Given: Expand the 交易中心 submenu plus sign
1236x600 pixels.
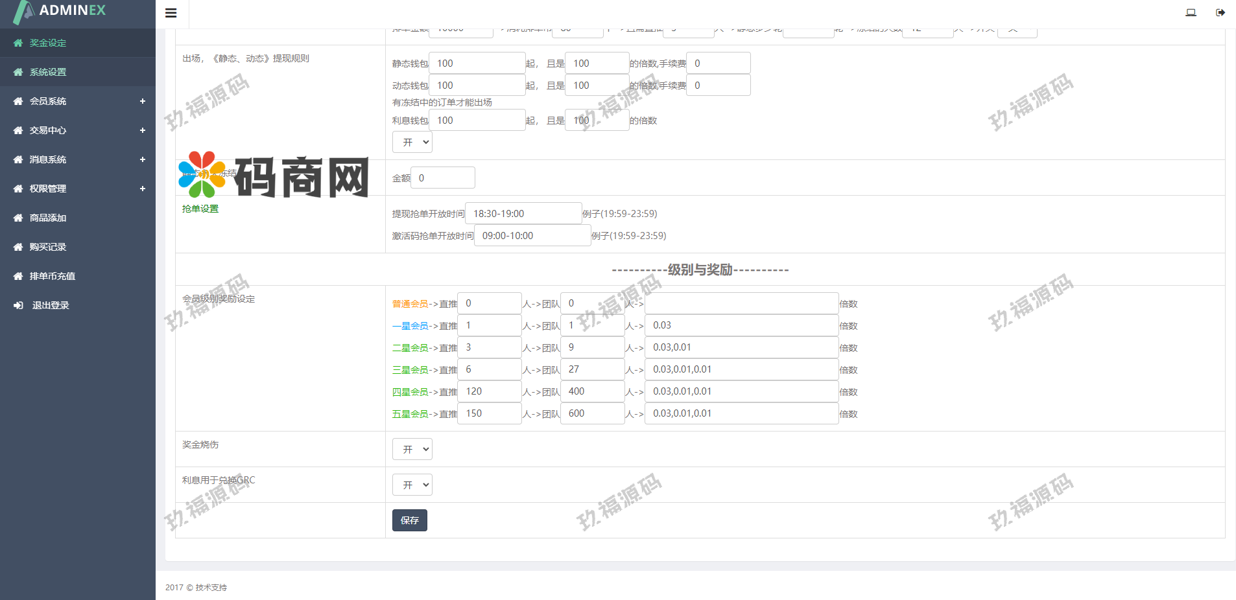Looking at the screenshot, I should (142, 131).
